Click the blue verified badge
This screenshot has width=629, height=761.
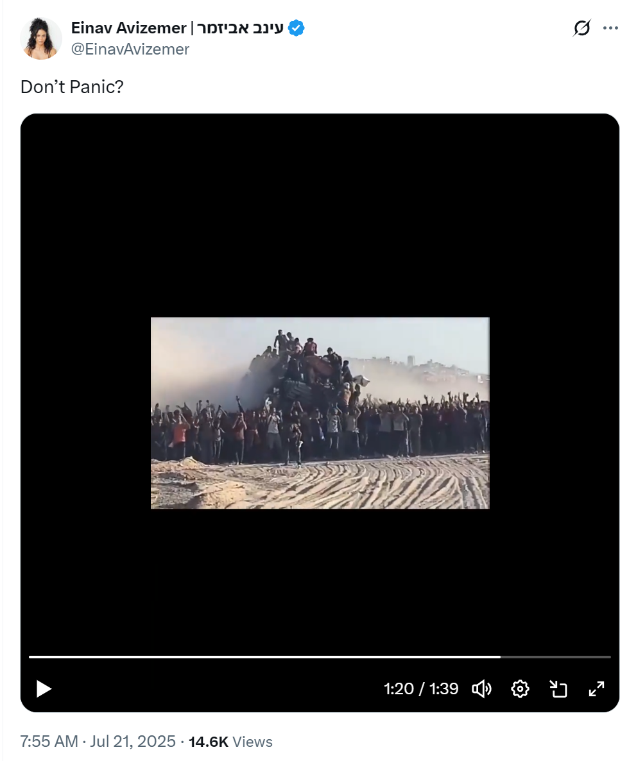tap(296, 28)
